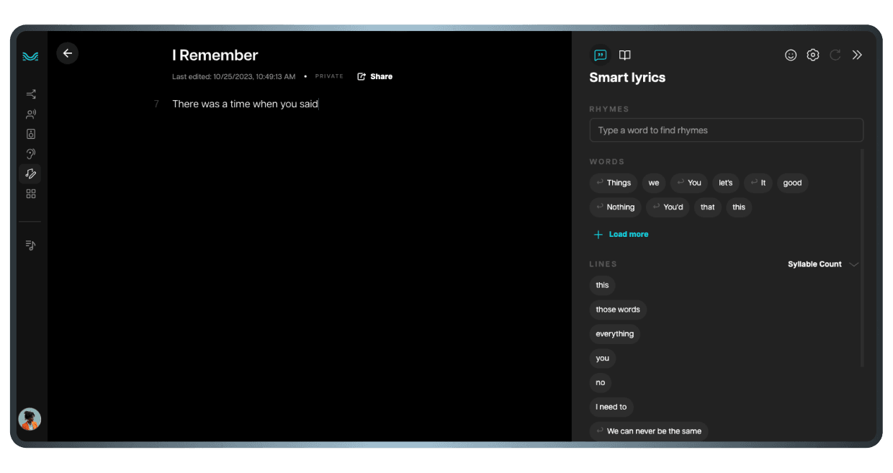893x473 pixels.
Task: Switch to the Smart lyrics quote tab
Action: (x=600, y=55)
